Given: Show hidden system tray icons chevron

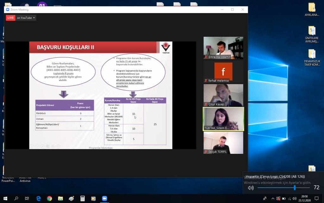Looking at the screenshot, I should click(x=273, y=199).
